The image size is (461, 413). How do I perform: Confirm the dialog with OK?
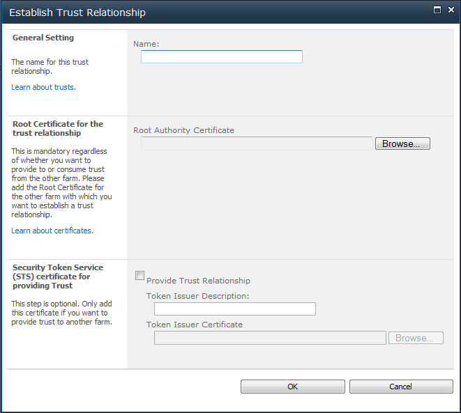292,387
